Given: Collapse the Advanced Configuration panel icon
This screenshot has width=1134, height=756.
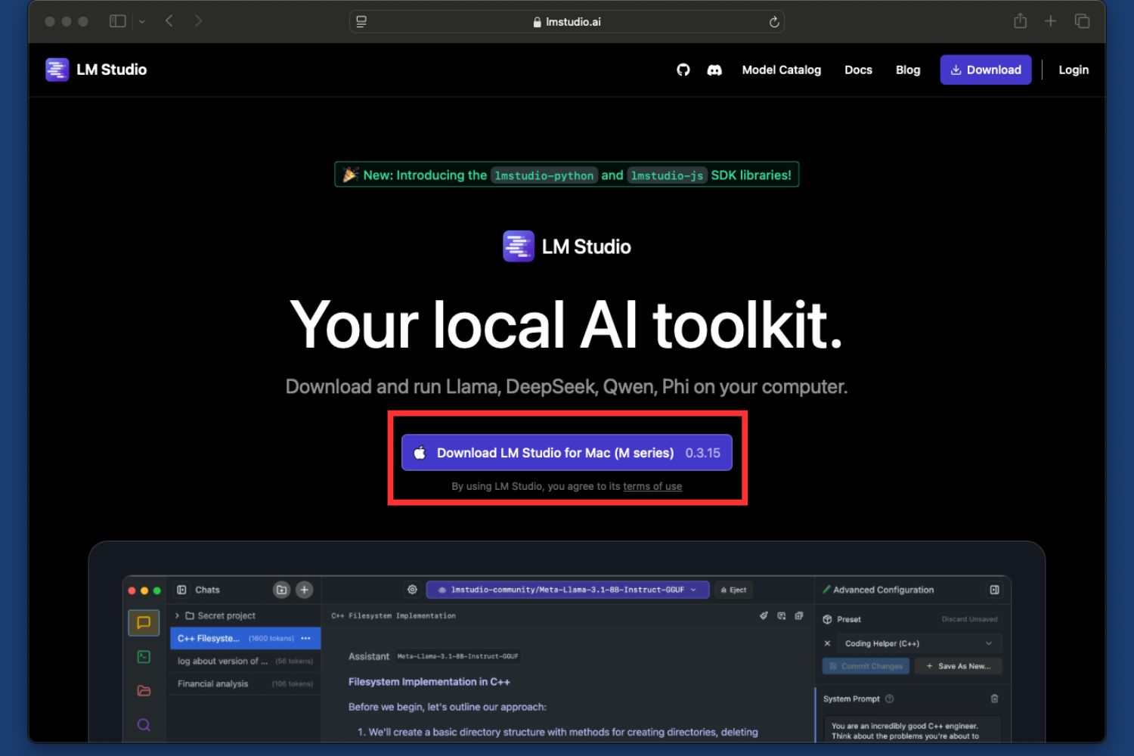Looking at the screenshot, I should [995, 590].
